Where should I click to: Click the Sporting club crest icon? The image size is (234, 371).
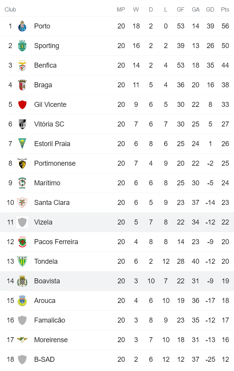22,46
